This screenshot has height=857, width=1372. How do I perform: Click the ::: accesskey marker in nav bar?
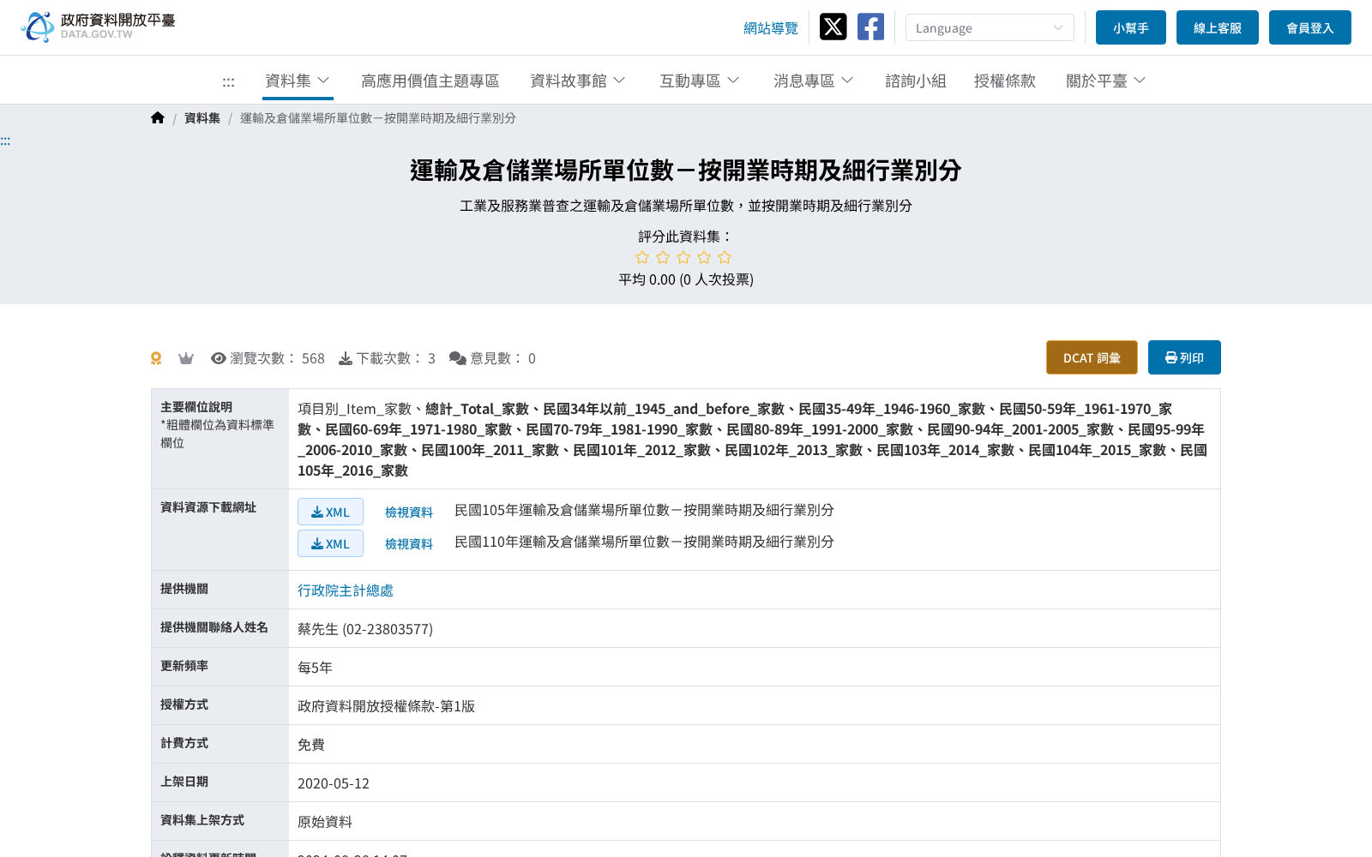[x=228, y=81]
